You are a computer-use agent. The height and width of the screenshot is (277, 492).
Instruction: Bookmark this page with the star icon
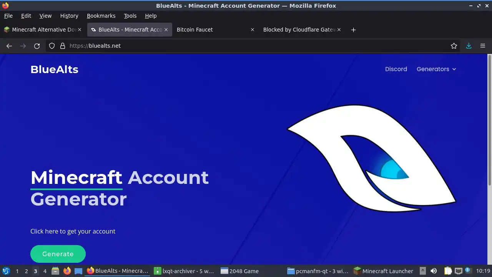454,46
